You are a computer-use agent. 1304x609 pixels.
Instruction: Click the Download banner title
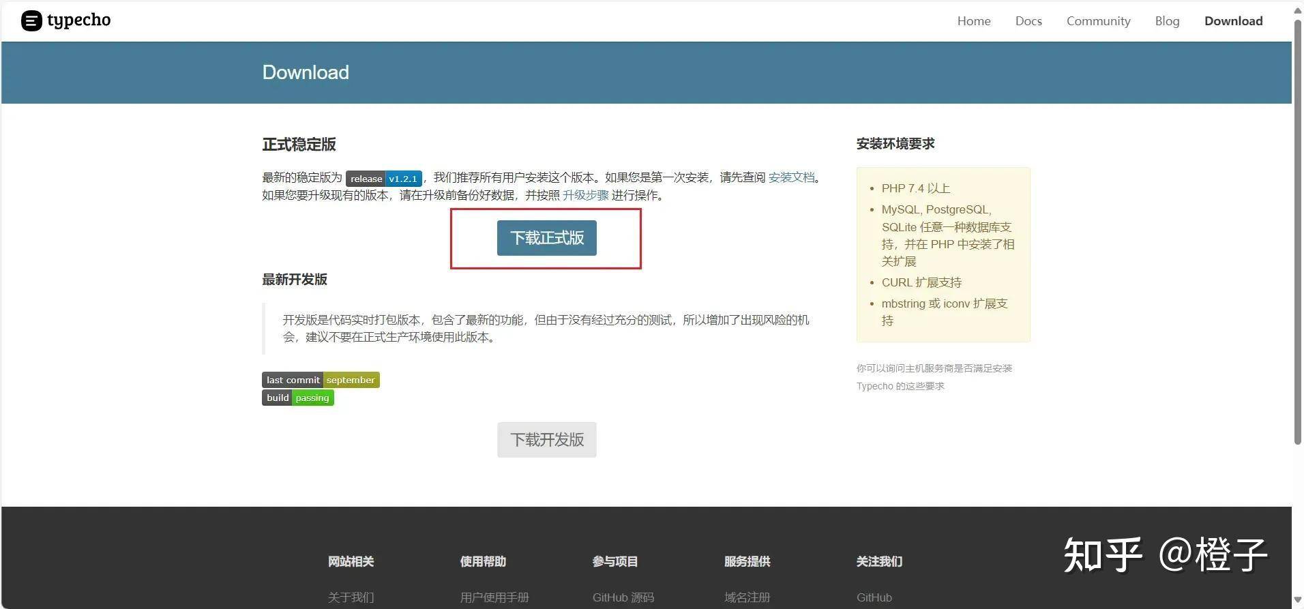pos(306,72)
